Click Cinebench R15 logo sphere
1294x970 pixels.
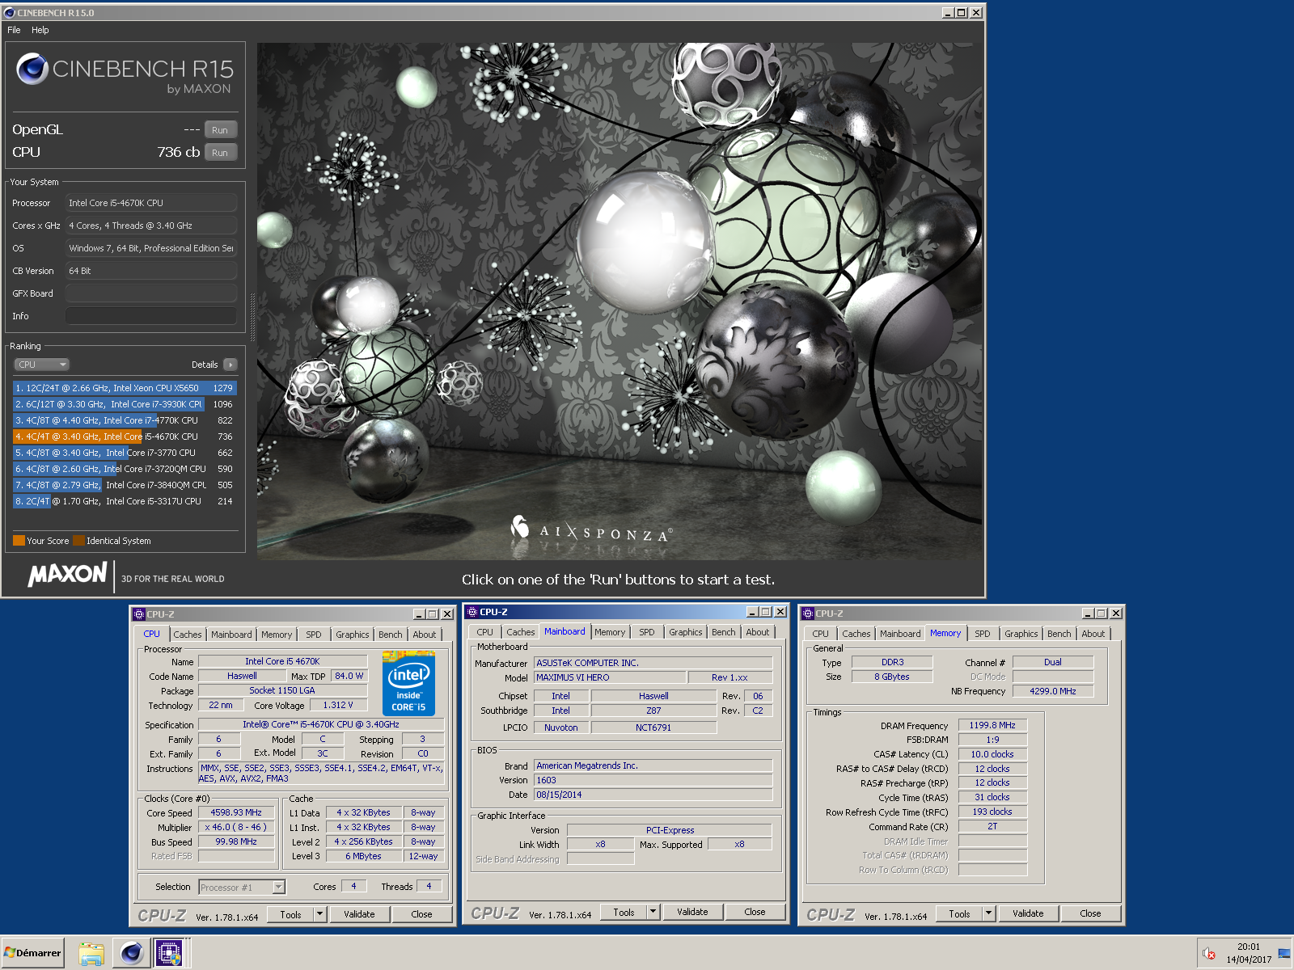(x=32, y=69)
